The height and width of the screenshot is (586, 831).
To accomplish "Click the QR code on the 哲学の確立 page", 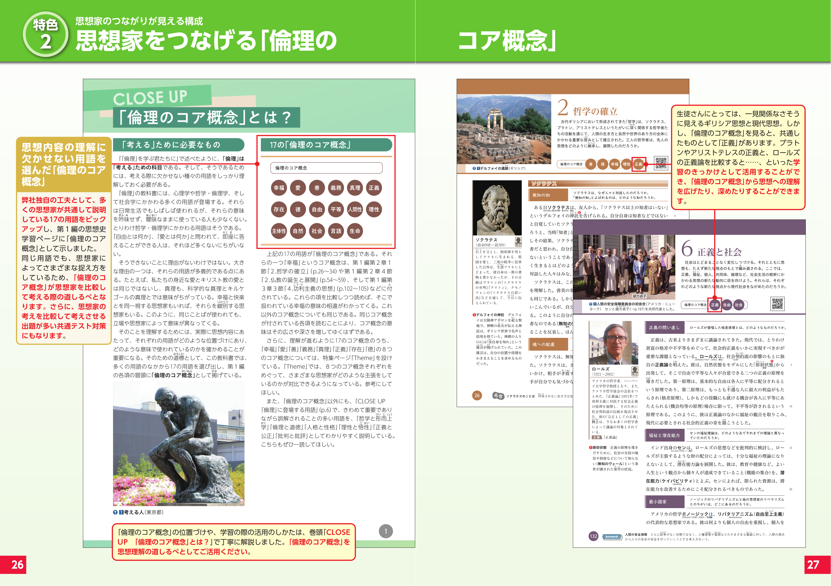I will pyautogui.click(x=661, y=163).
